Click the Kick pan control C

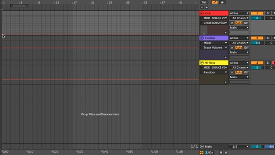[x=270, y=18]
